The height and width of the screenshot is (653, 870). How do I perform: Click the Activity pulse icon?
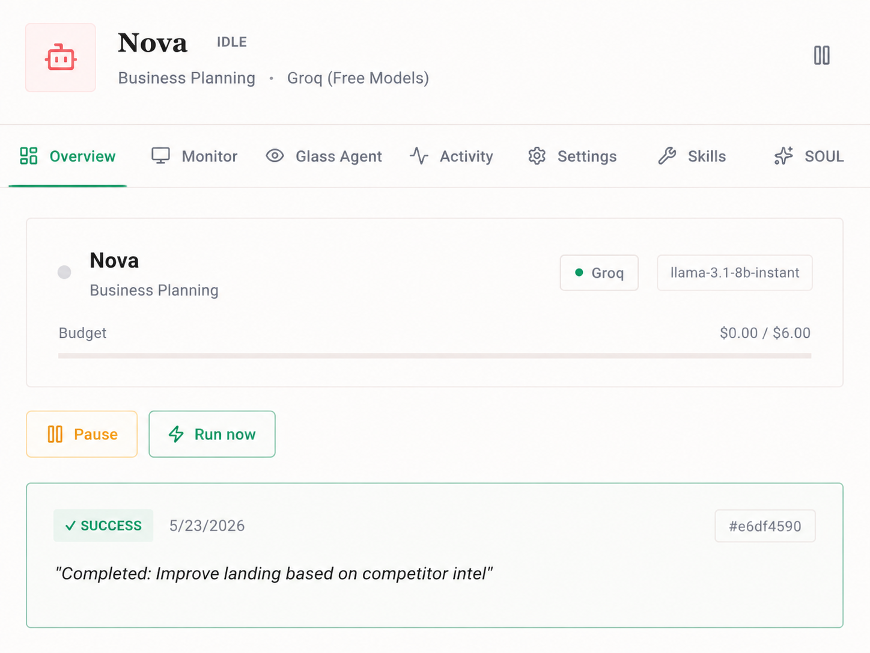pyautogui.click(x=419, y=156)
